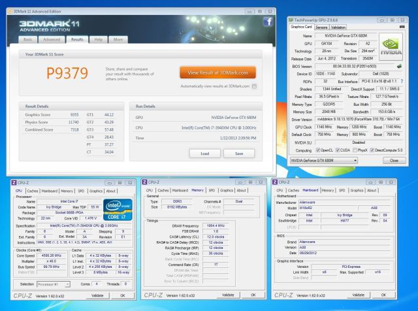Viewport: 418px width, 311px height.
Task: Click the GT4 value 28.43
Action: (x=109, y=137)
